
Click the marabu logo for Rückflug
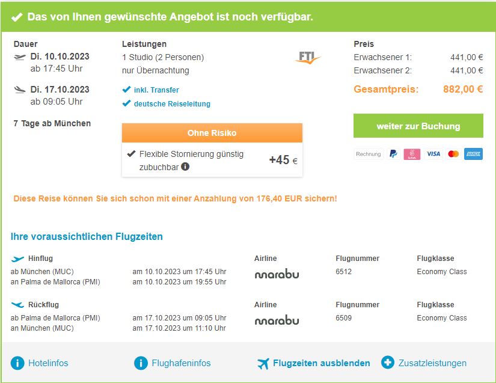pyautogui.click(x=277, y=320)
